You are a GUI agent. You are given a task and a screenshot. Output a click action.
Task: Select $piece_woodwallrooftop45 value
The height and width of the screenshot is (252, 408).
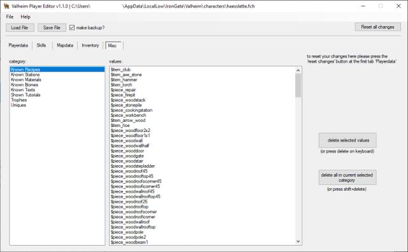pos(202,196)
